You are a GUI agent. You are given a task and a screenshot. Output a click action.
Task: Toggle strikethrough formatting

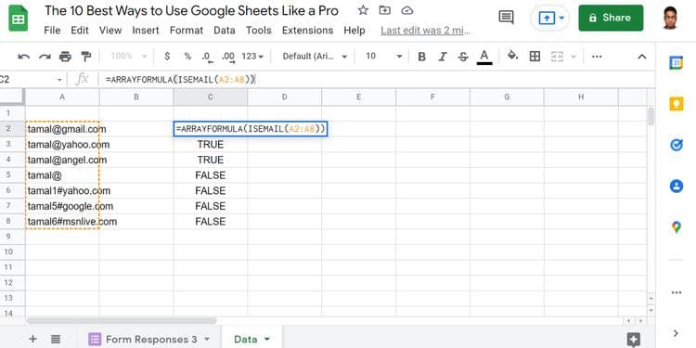point(463,57)
